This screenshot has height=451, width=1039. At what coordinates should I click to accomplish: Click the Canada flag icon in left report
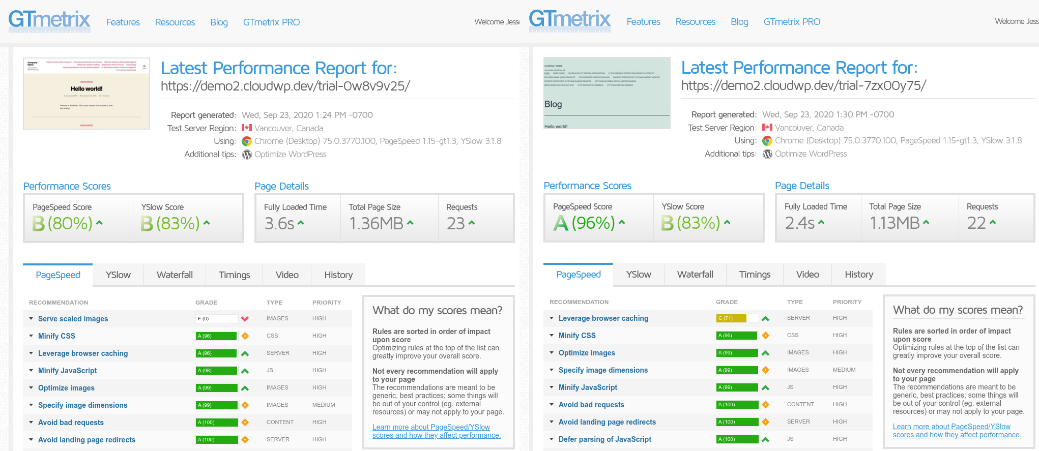247,128
